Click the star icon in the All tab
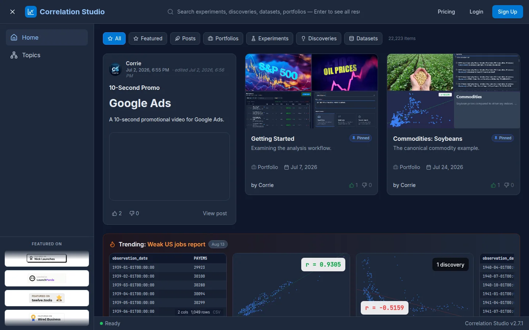The image size is (529, 330). tap(110, 38)
